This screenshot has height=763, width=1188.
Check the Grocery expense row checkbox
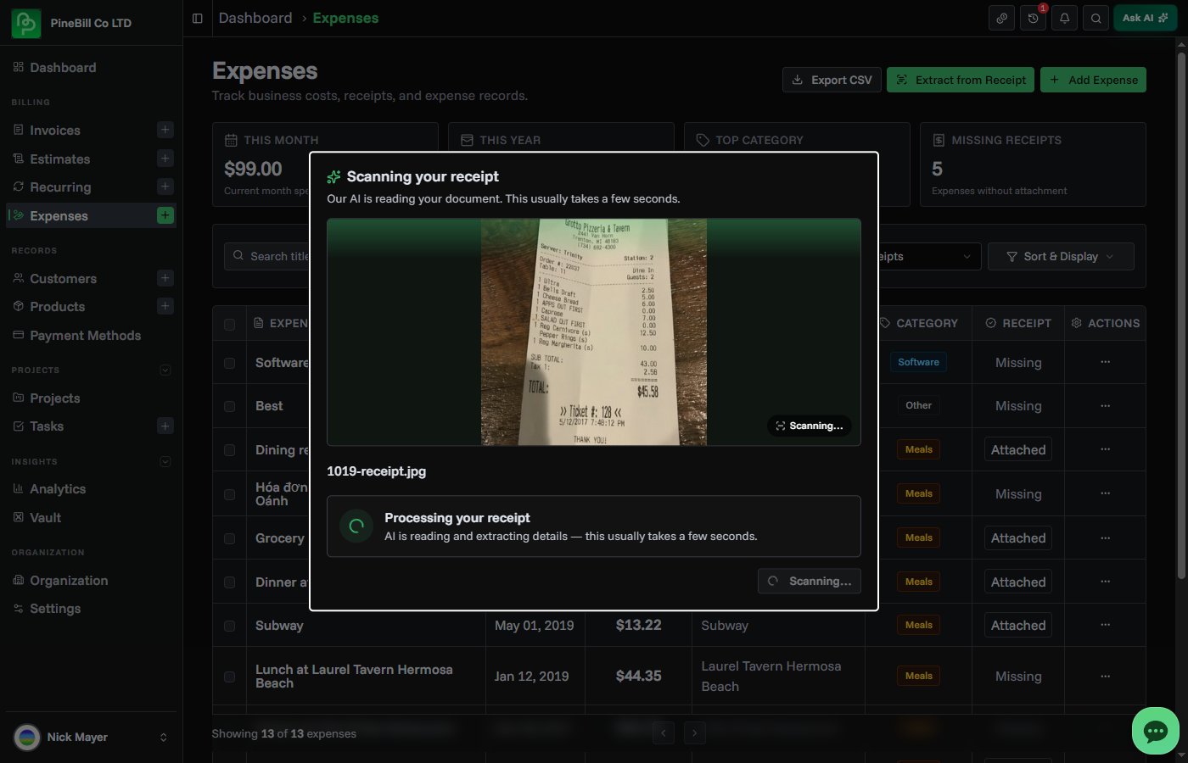(x=229, y=538)
